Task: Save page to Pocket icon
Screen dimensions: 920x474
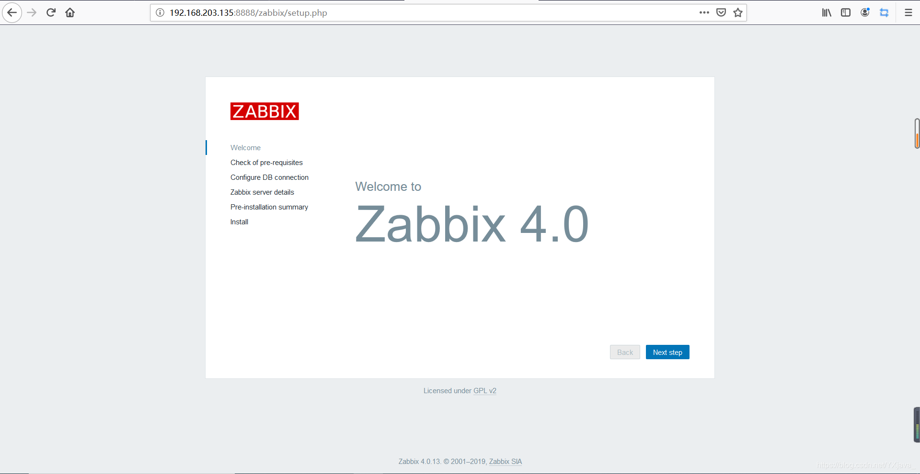Action: (x=721, y=12)
